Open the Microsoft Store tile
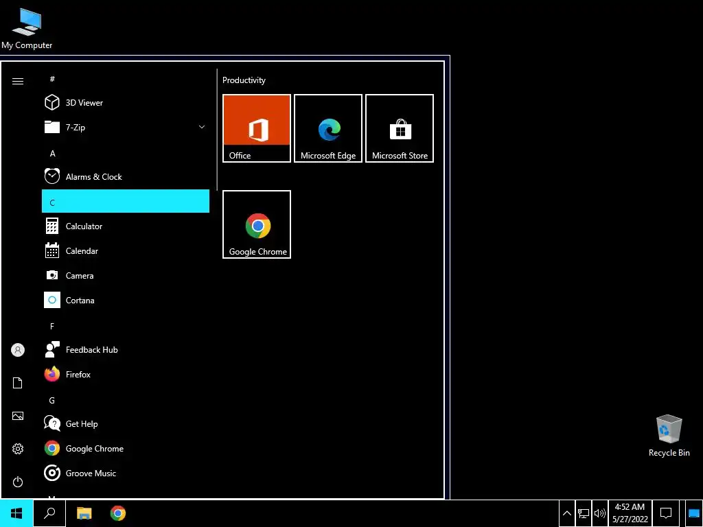Image resolution: width=703 pixels, height=527 pixels. click(400, 128)
